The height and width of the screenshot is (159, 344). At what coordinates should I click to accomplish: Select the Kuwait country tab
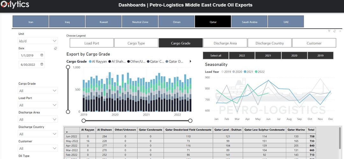pos(104,21)
